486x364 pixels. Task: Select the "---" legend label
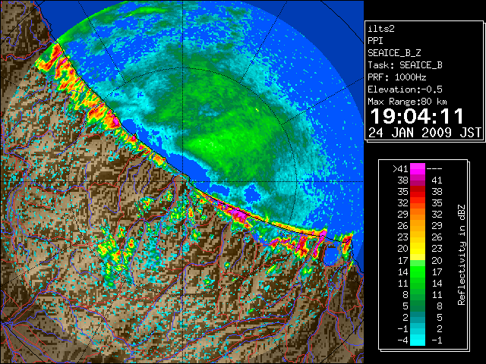434,169
